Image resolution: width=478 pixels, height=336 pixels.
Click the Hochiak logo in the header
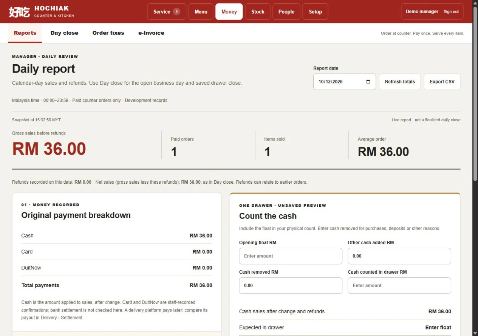pos(42,12)
